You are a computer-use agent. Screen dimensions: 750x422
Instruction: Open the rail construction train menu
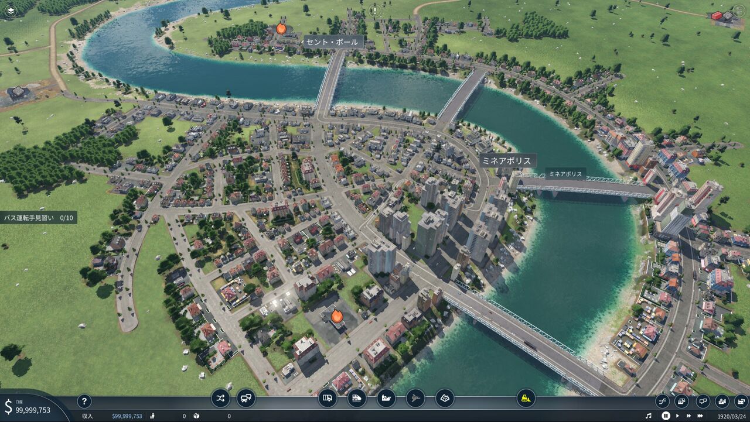(x=357, y=398)
